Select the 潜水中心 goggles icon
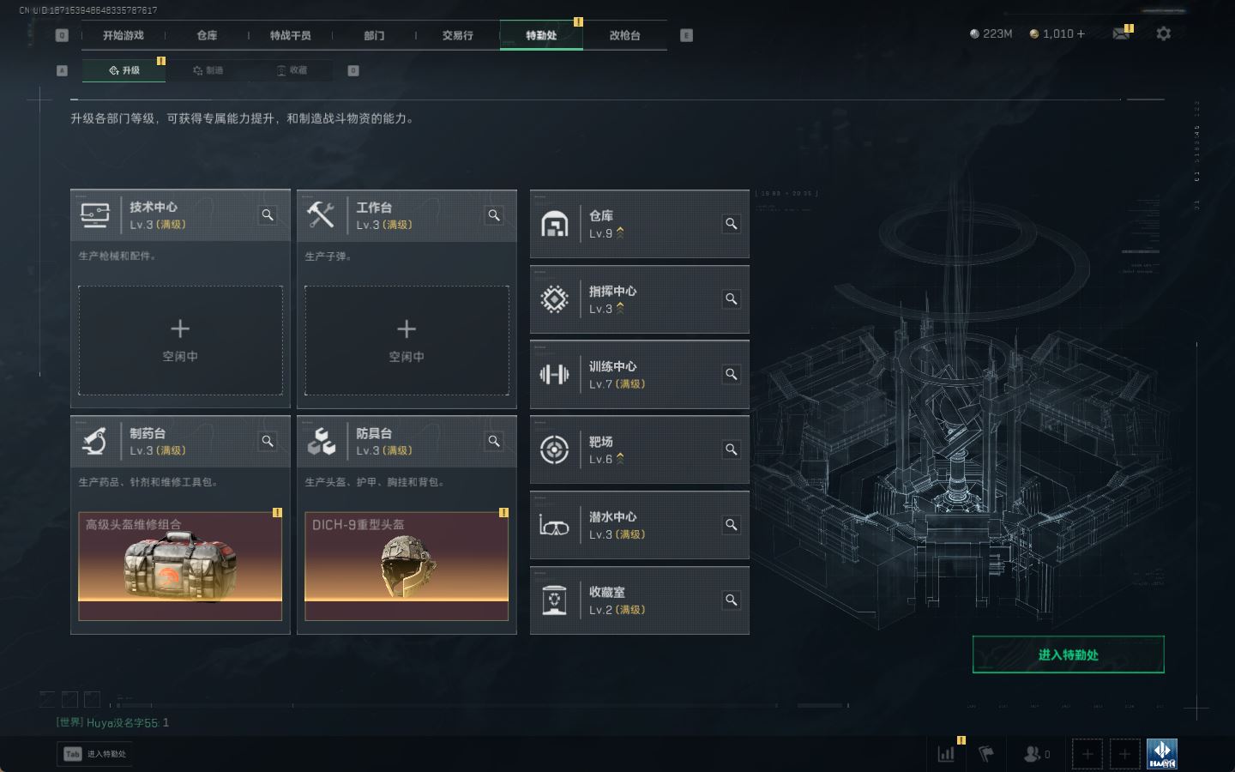The height and width of the screenshot is (772, 1235). pyautogui.click(x=554, y=525)
